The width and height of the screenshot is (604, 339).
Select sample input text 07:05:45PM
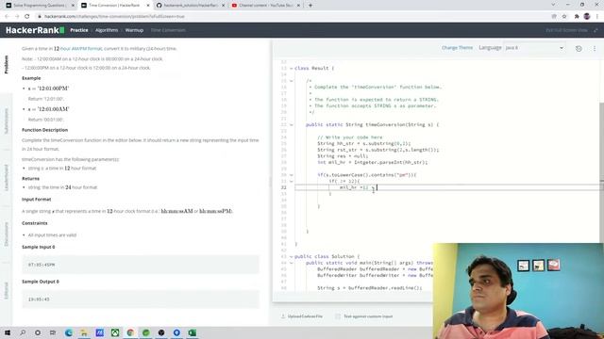click(x=42, y=265)
